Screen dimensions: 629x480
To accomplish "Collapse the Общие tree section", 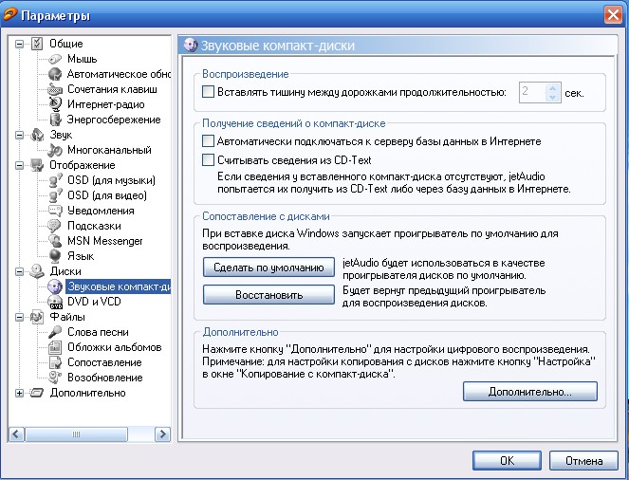I will pyautogui.click(x=20, y=44).
